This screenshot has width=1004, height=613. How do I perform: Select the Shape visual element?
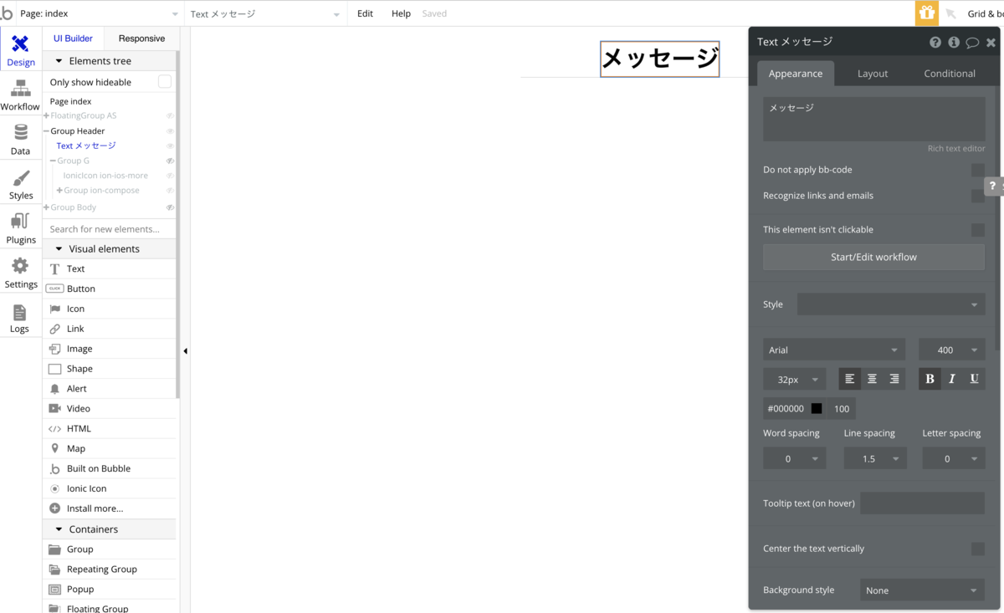[110, 369]
